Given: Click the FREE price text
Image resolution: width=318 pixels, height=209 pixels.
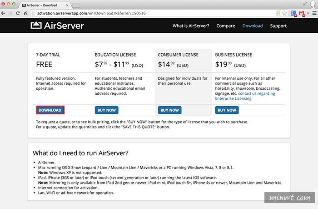Looking at the screenshot, I should [44, 65].
